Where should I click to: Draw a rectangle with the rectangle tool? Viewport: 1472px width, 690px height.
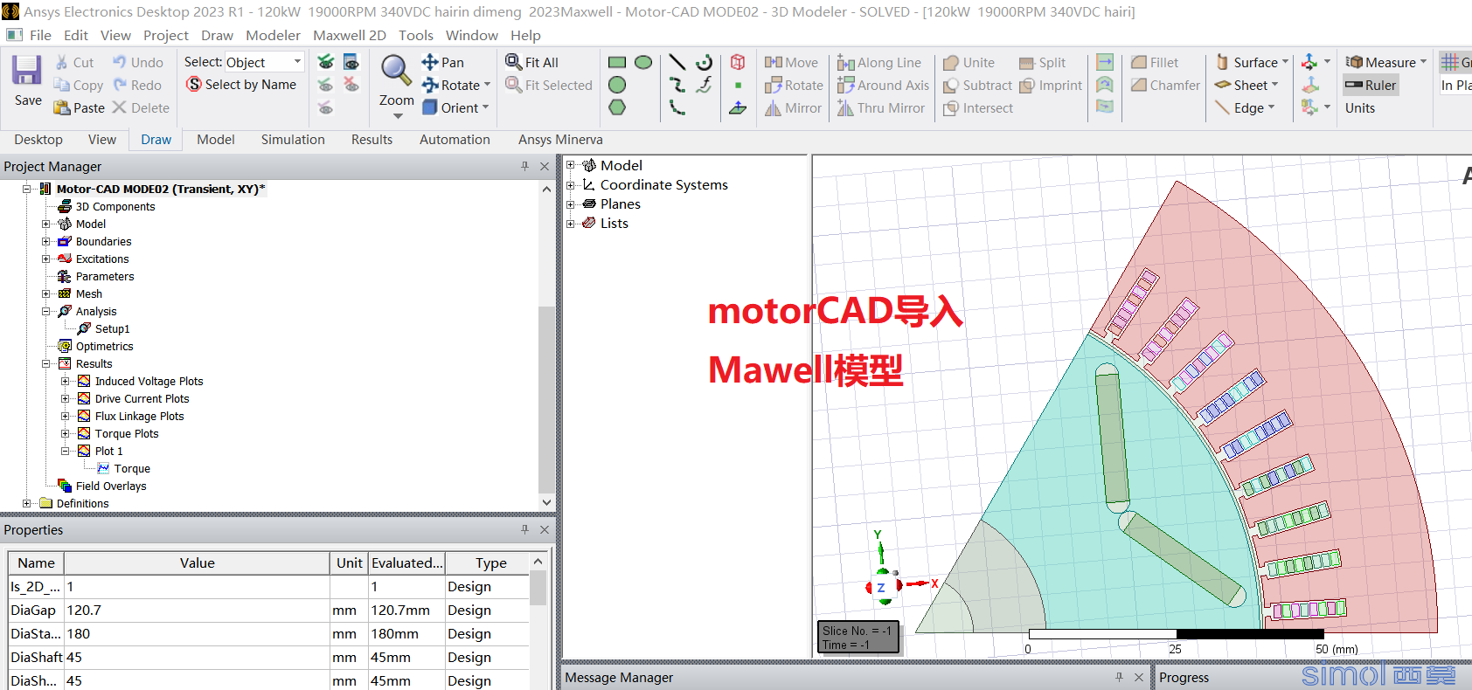pyautogui.click(x=617, y=62)
